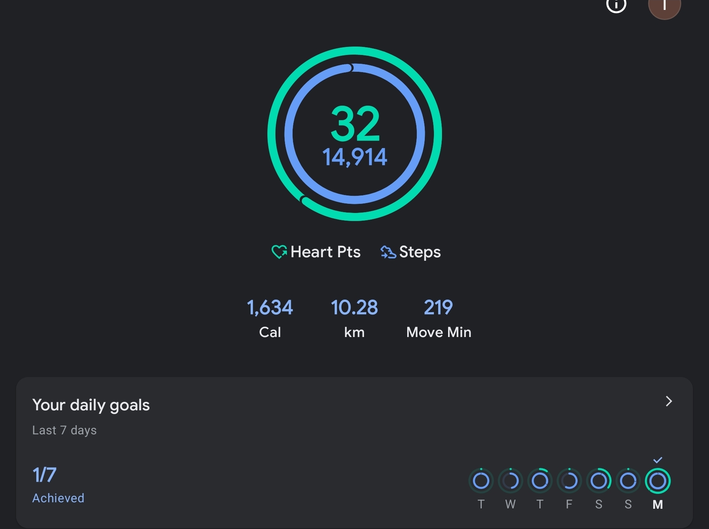Tap the checkmark above Monday's ring
Screen dimensions: 709x529
[x=657, y=460]
